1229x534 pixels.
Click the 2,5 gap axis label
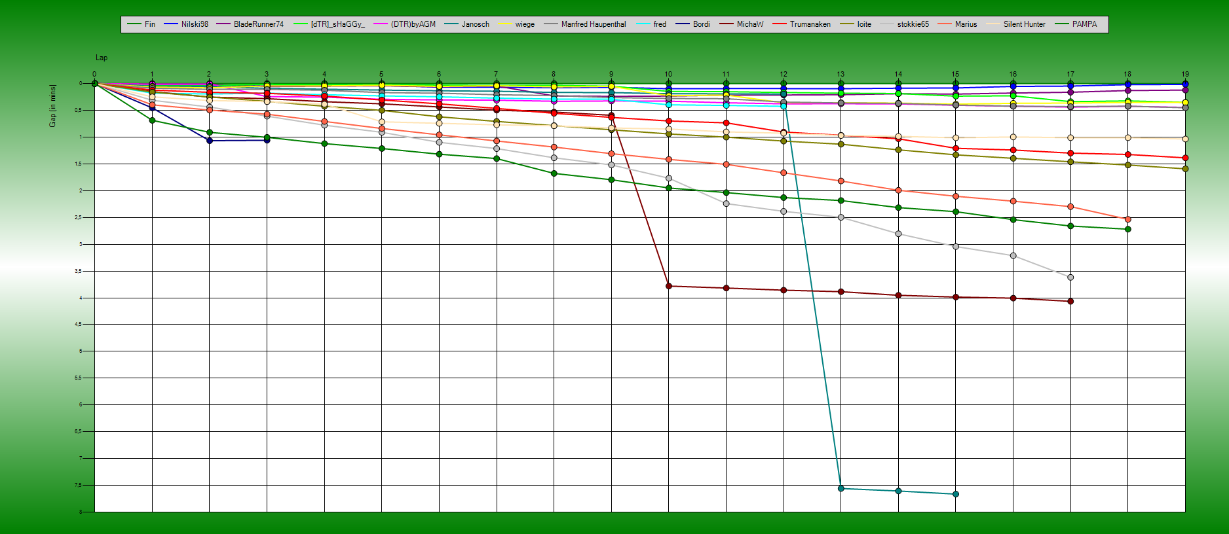point(77,217)
